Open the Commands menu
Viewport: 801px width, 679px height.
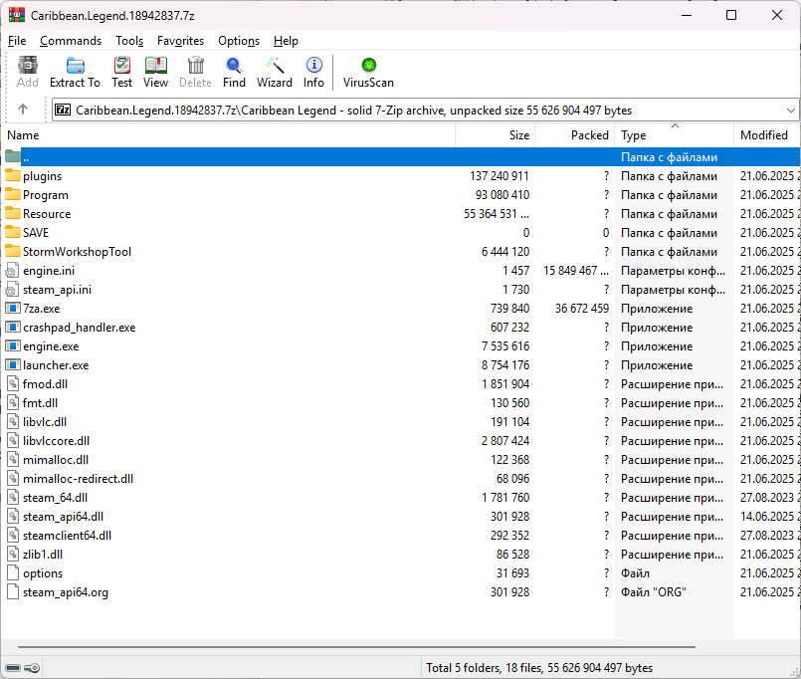[x=70, y=41]
